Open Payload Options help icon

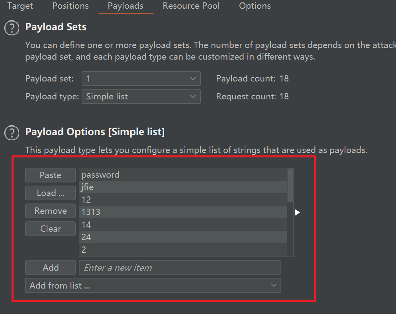tap(12, 133)
